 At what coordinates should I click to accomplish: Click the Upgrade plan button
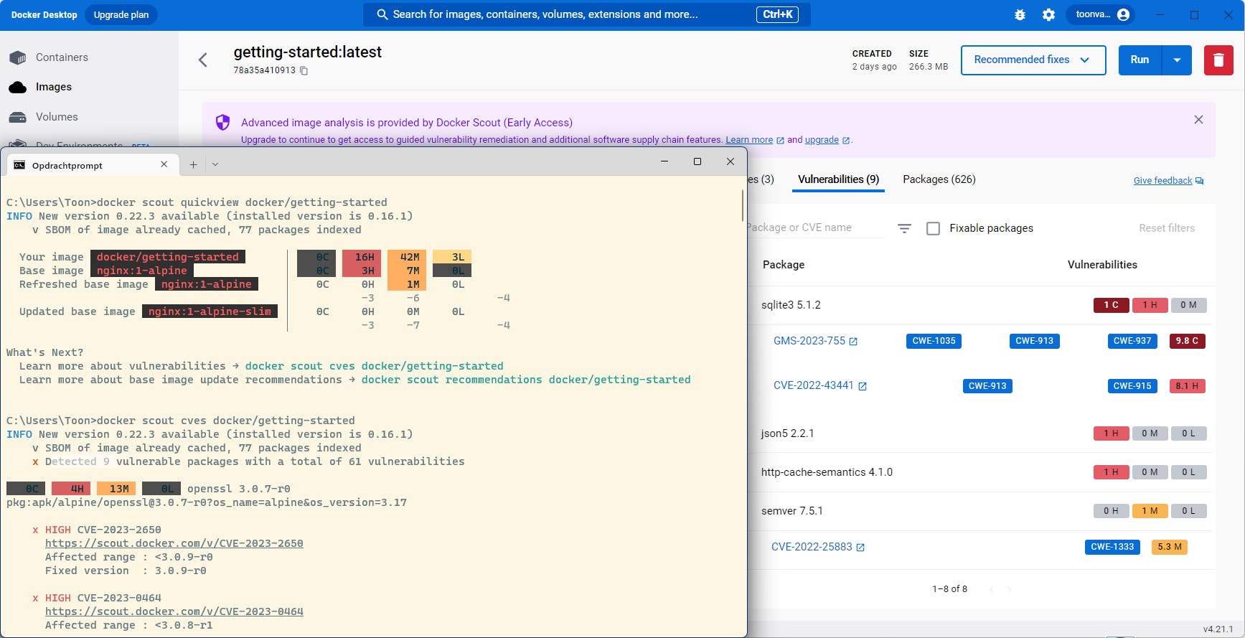[x=121, y=14]
